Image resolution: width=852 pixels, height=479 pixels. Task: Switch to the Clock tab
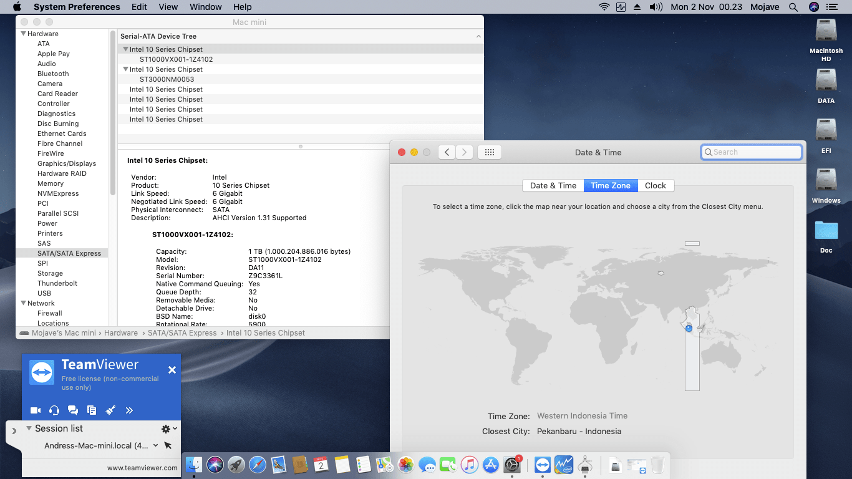pyautogui.click(x=655, y=185)
